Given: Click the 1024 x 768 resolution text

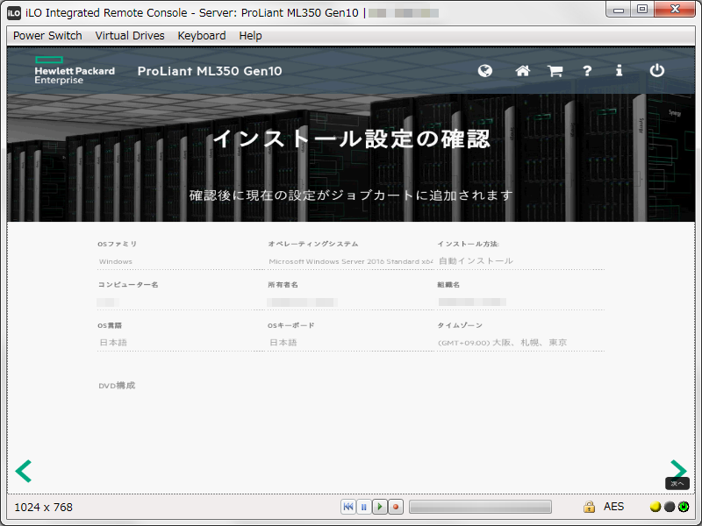Looking at the screenshot, I should pyautogui.click(x=43, y=508).
